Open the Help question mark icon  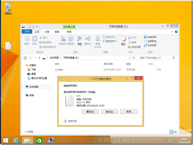pyautogui.click(x=176, y=32)
